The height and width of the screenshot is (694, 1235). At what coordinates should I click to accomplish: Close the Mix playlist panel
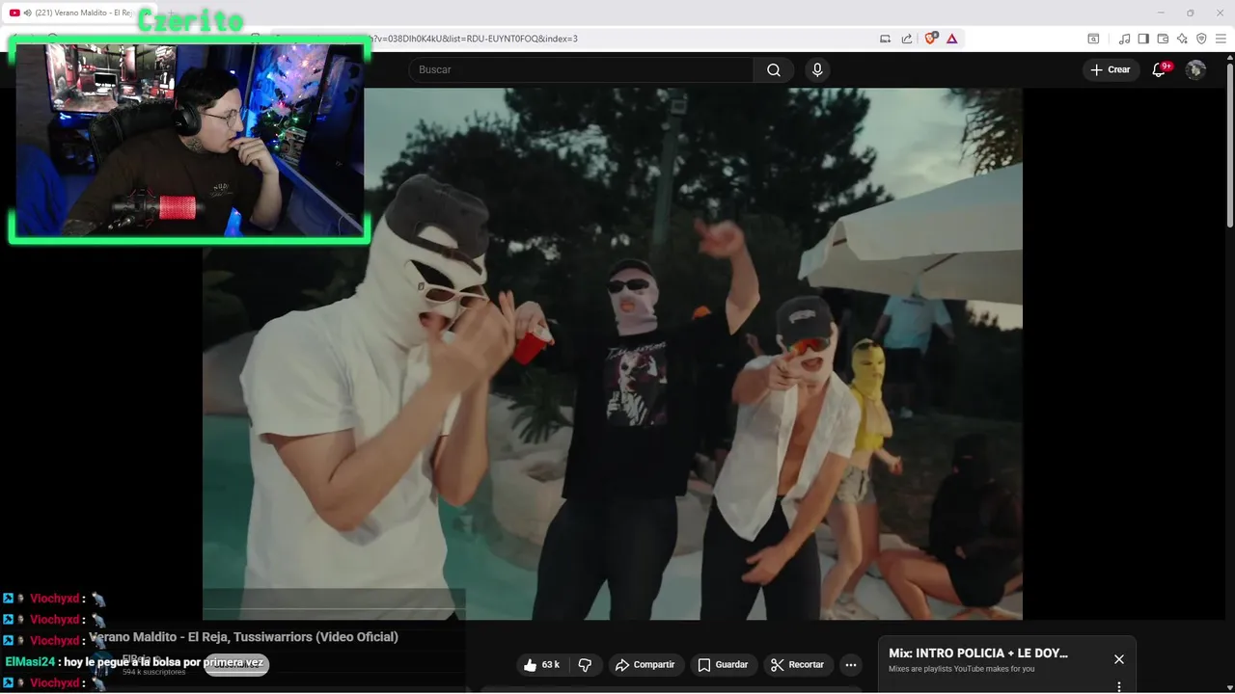tap(1119, 659)
